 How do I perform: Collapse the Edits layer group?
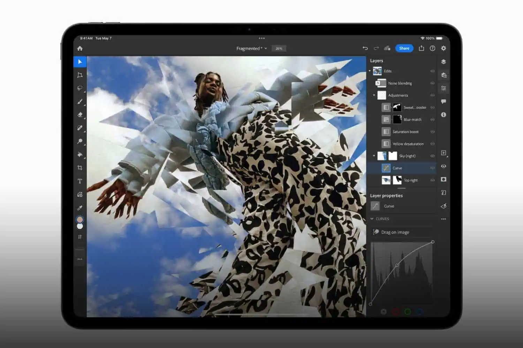370,71
